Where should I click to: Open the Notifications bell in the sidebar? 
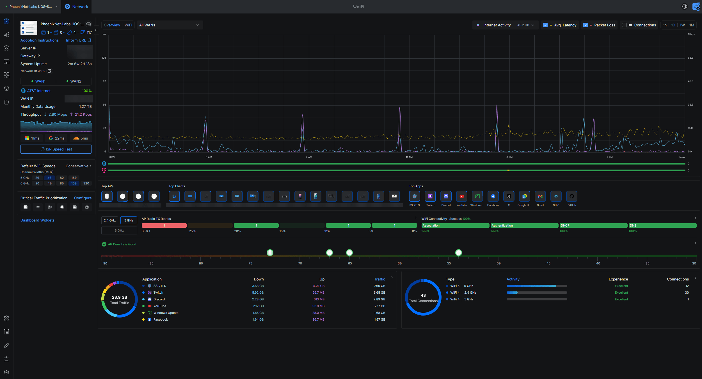pos(6,359)
